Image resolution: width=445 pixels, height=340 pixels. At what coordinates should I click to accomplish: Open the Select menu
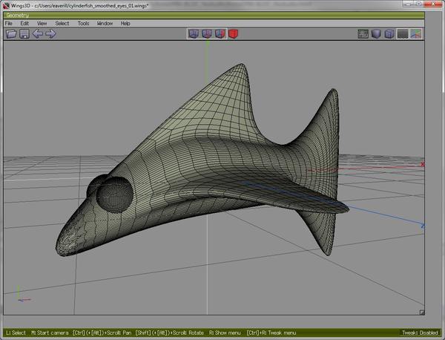pyautogui.click(x=62, y=23)
